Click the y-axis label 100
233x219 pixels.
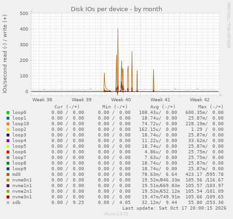tap(24, 76)
